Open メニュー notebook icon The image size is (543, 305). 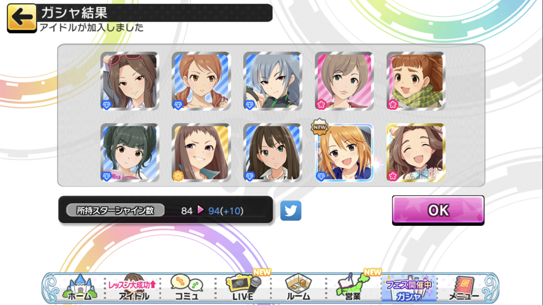tap(464, 288)
